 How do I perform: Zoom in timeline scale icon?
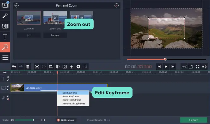point(43,120)
